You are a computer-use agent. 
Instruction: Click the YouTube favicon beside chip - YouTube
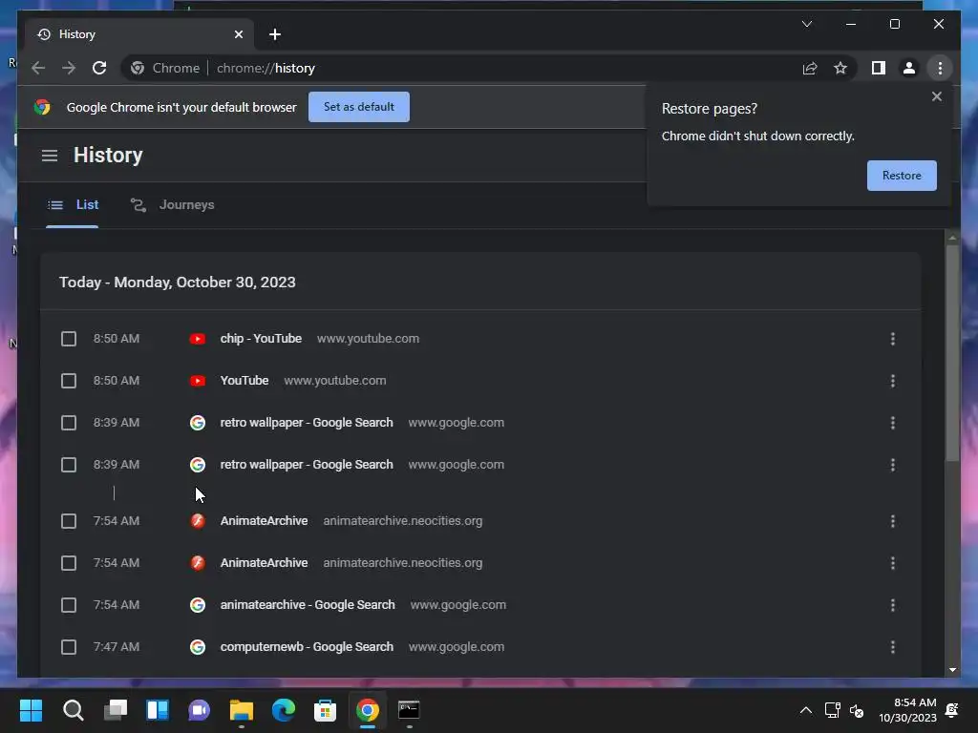[197, 339]
